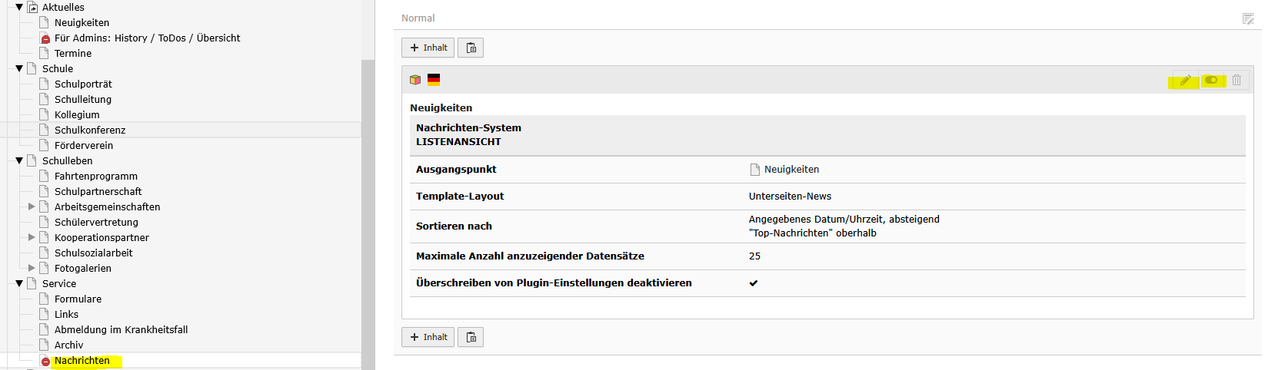Click the top paste-from-clipboard icon
The height and width of the screenshot is (370, 1275).
coord(471,48)
